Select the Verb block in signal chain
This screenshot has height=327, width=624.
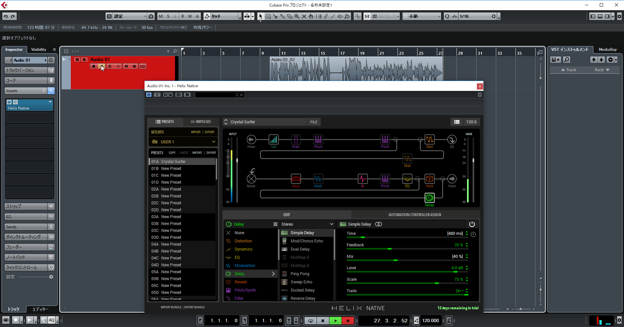(429, 179)
